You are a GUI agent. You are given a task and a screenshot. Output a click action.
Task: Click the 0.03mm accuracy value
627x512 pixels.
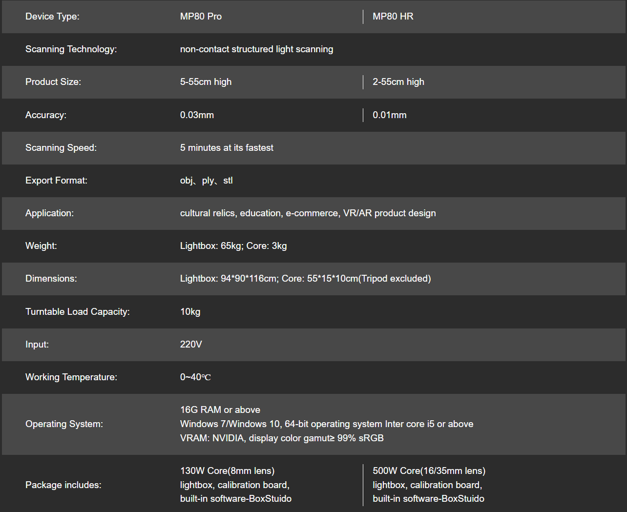pyautogui.click(x=197, y=115)
